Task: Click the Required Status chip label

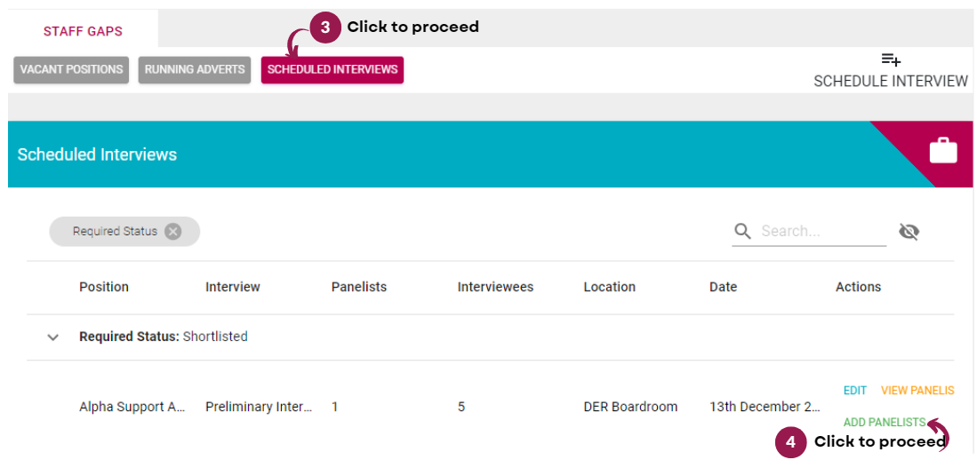Action: click(x=115, y=232)
